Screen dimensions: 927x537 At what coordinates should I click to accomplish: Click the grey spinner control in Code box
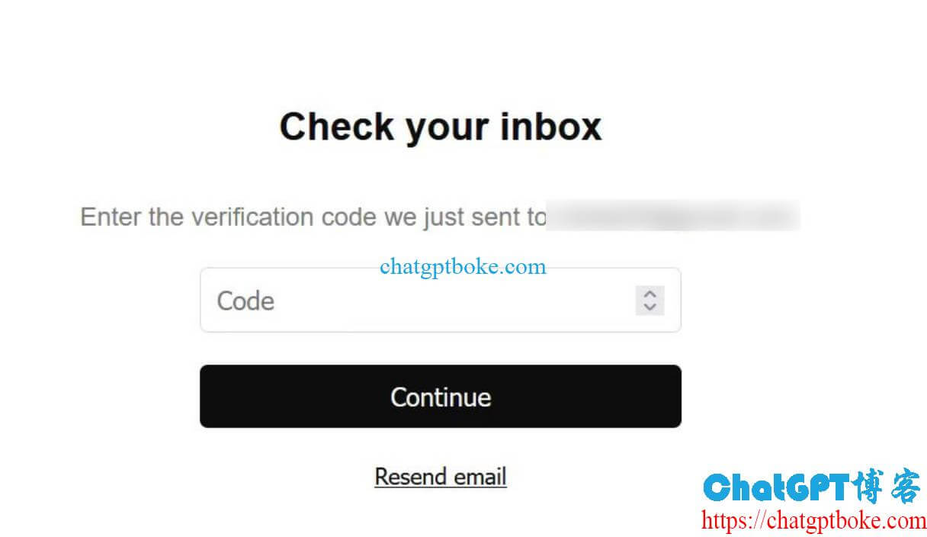point(650,301)
